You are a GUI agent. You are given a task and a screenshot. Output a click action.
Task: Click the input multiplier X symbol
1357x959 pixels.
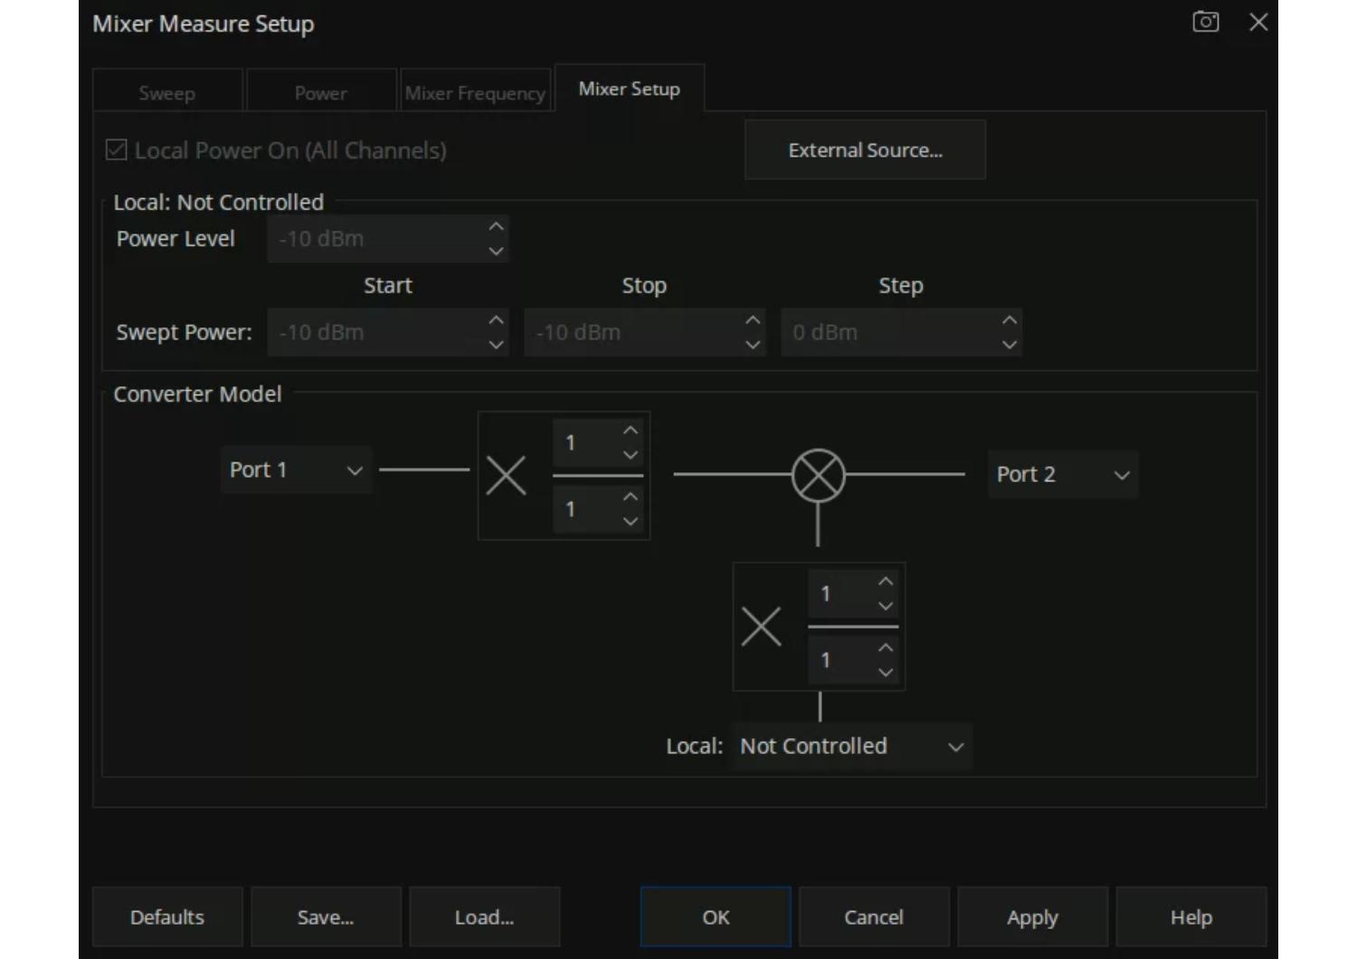pos(506,475)
